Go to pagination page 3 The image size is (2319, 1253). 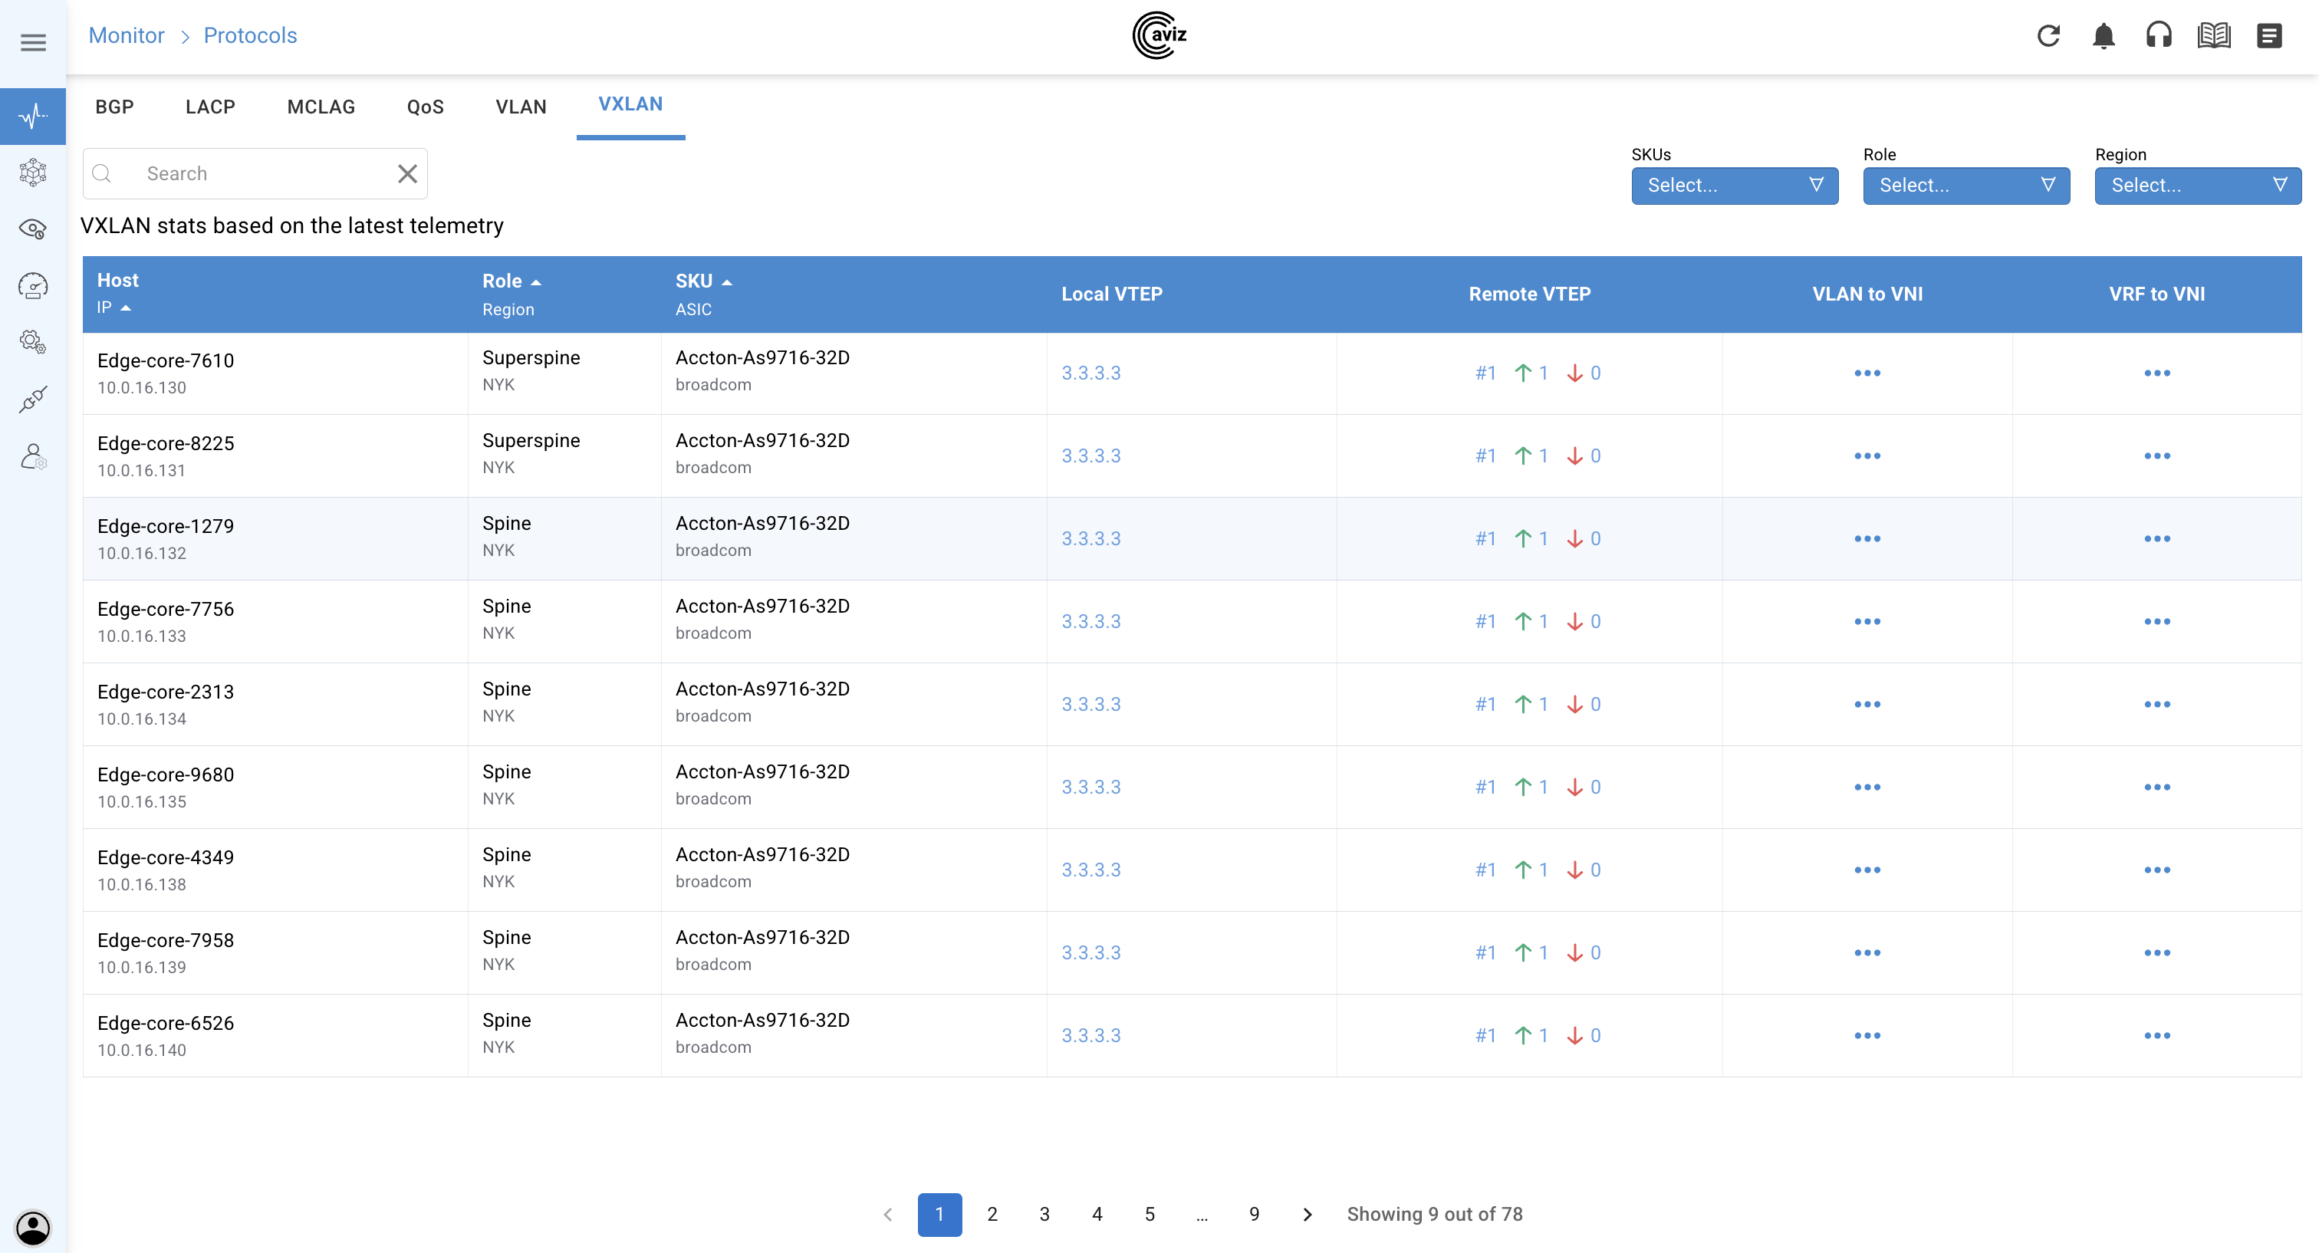[1044, 1215]
